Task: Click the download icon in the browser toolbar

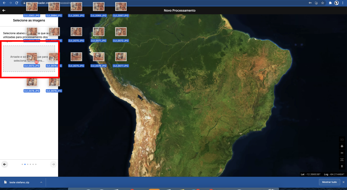Action: click(x=317, y=3)
